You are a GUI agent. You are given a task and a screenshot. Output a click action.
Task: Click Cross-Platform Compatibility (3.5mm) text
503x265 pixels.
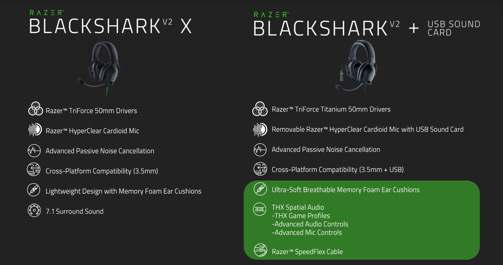[102, 171]
